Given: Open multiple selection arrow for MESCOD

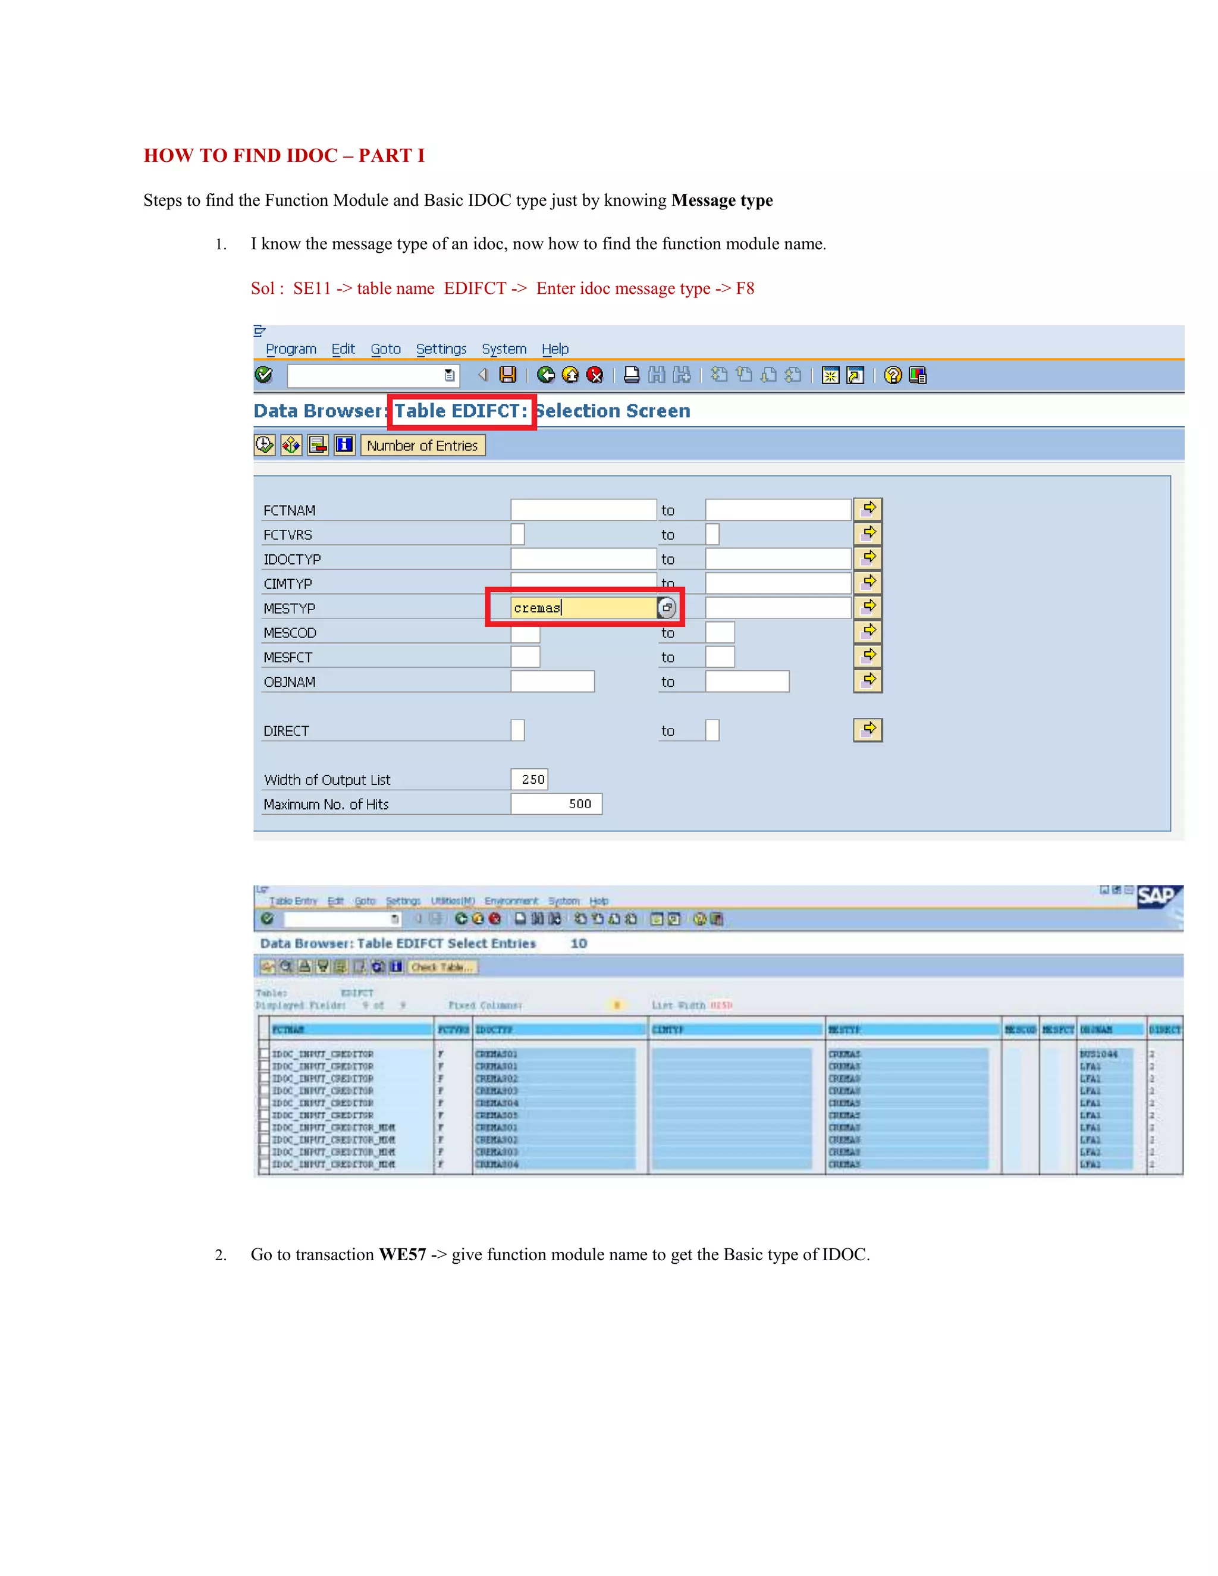Looking at the screenshot, I should pyautogui.click(x=868, y=632).
